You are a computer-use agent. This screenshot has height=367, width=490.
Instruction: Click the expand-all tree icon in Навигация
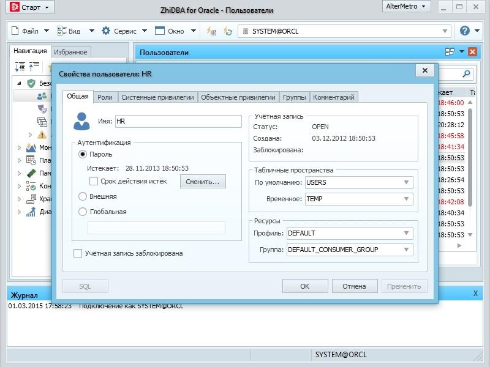[20, 66]
